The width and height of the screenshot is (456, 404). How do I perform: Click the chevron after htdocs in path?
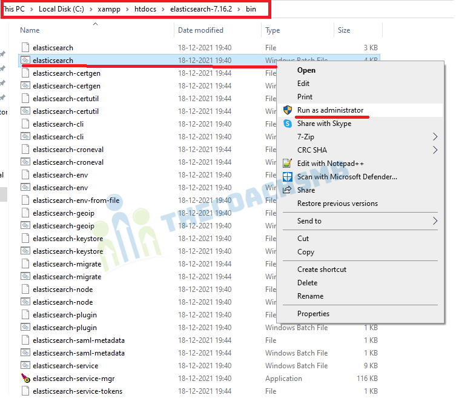pyautogui.click(x=163, y=9)
